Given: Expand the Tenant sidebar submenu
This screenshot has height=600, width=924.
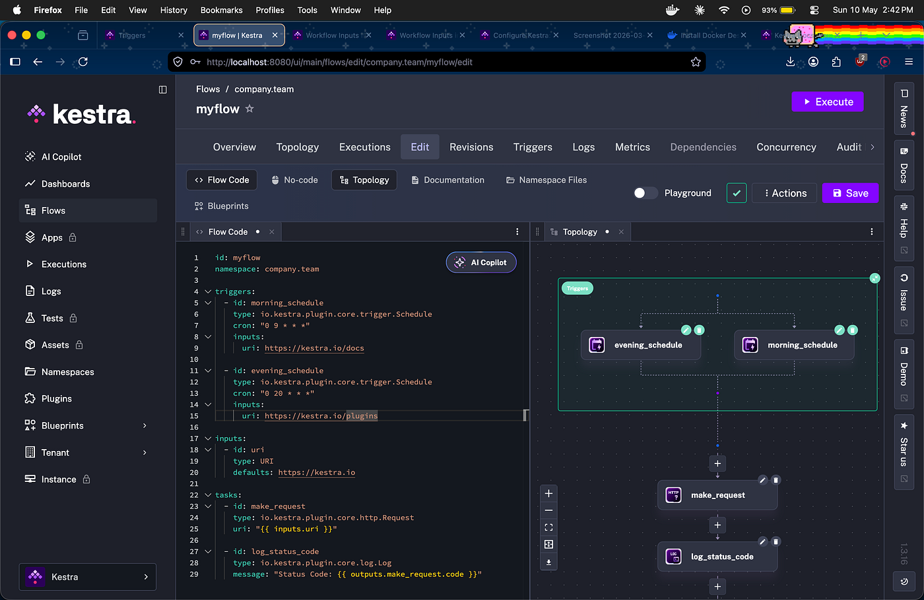Looking at the screenshot, I should pyautogui.click(x=145, y=453).
